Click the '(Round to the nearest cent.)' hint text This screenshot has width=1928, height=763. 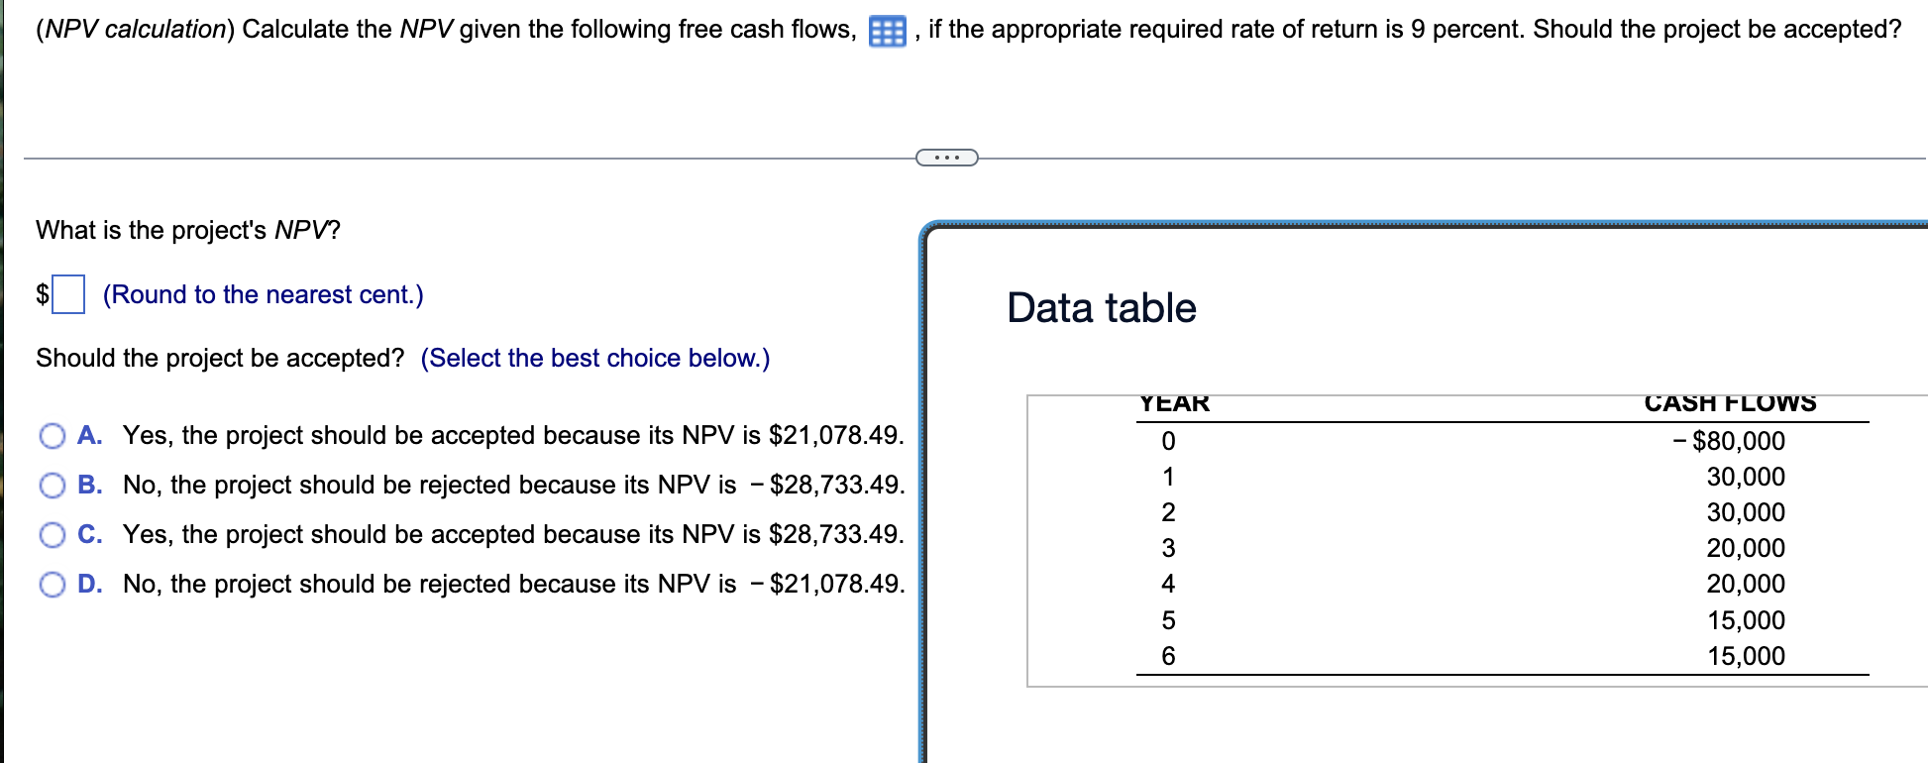(x=263, y=293)
